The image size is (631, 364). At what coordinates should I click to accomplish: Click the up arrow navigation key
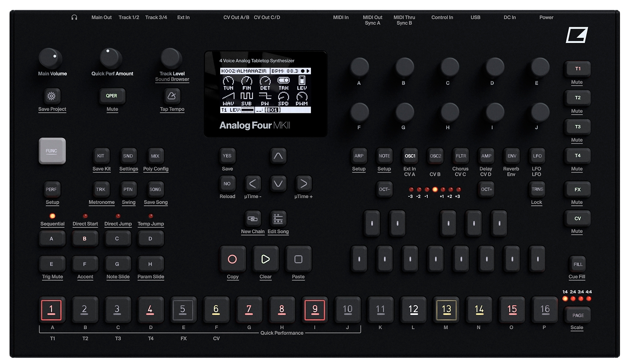[x=278, y=156]
